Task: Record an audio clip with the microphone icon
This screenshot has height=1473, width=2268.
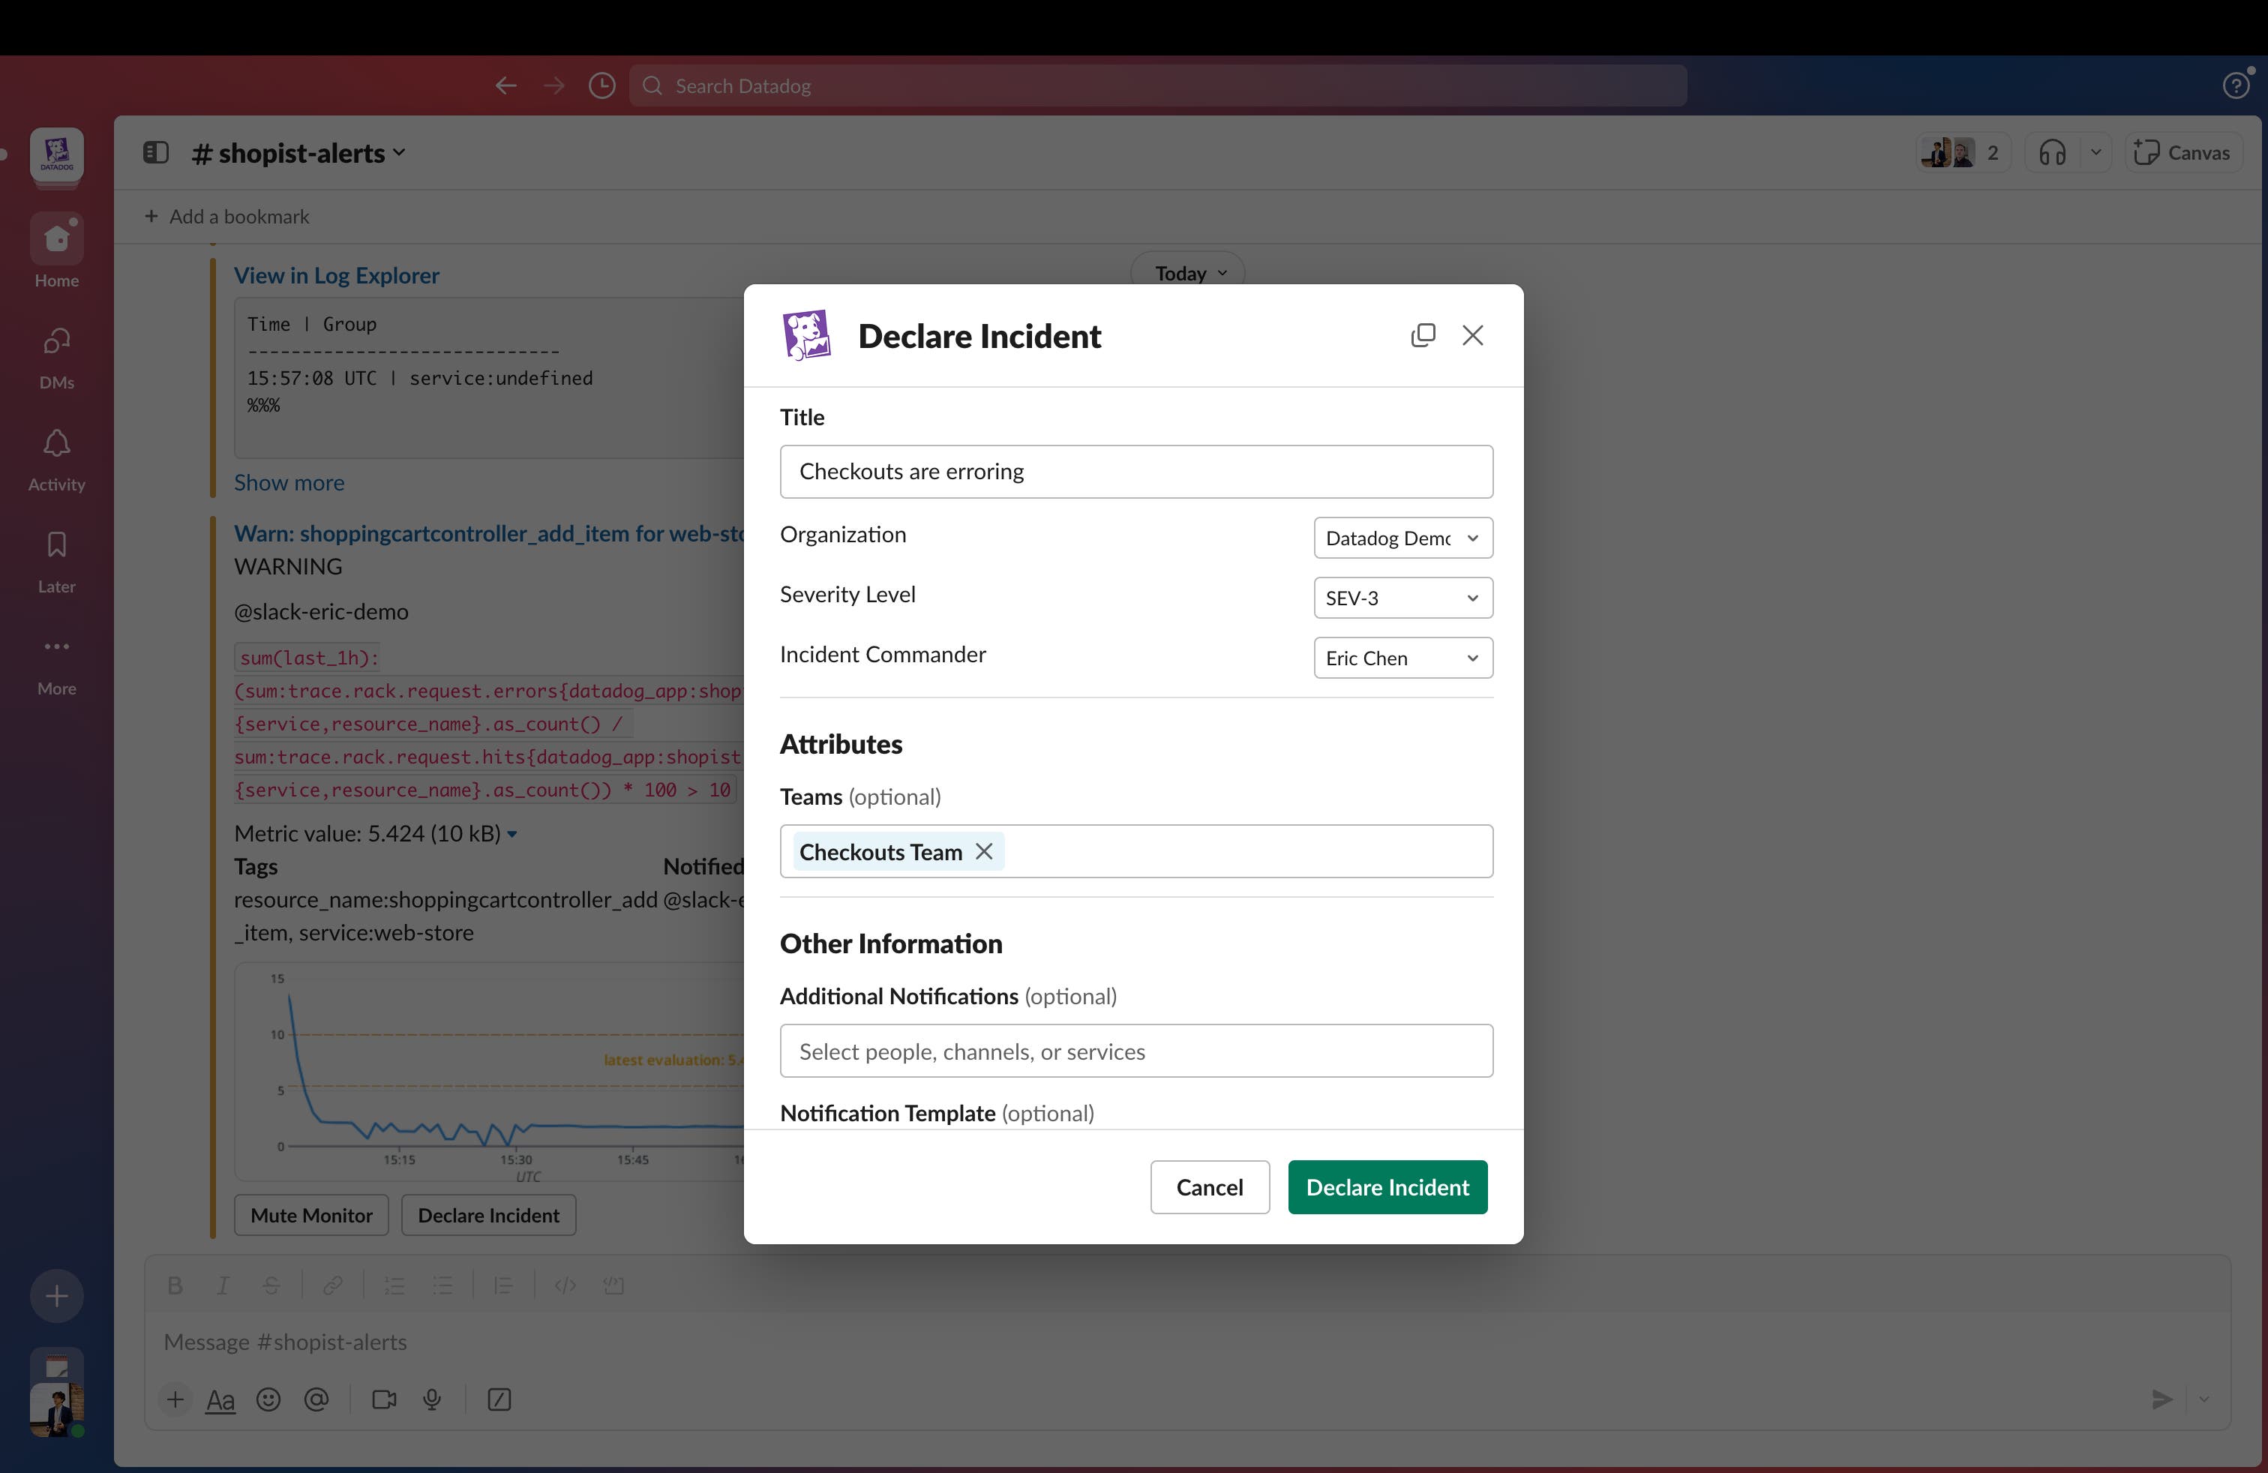Action: [432, 1399]
